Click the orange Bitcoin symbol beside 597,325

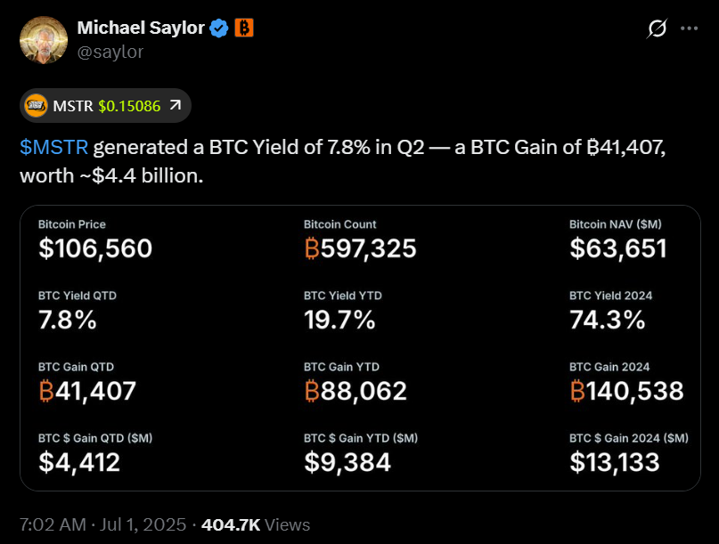(312, 248)
